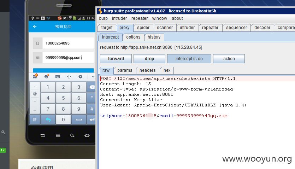Open the emoji face keyboard panel
This screenshot has height=169, width=295.
[x=47, y=76]
